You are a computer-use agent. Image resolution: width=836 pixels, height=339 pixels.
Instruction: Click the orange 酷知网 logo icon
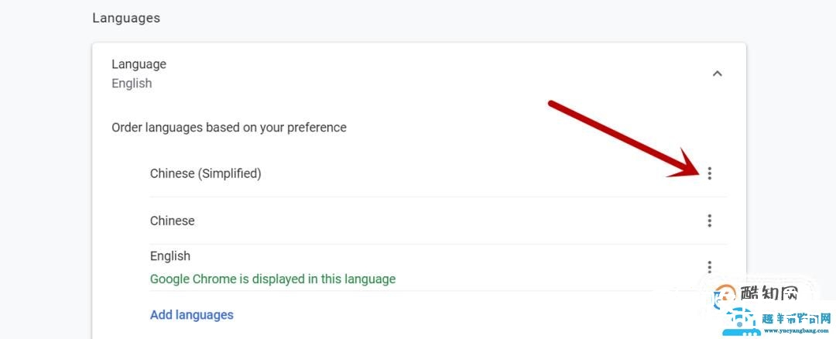tap(725, 295)
